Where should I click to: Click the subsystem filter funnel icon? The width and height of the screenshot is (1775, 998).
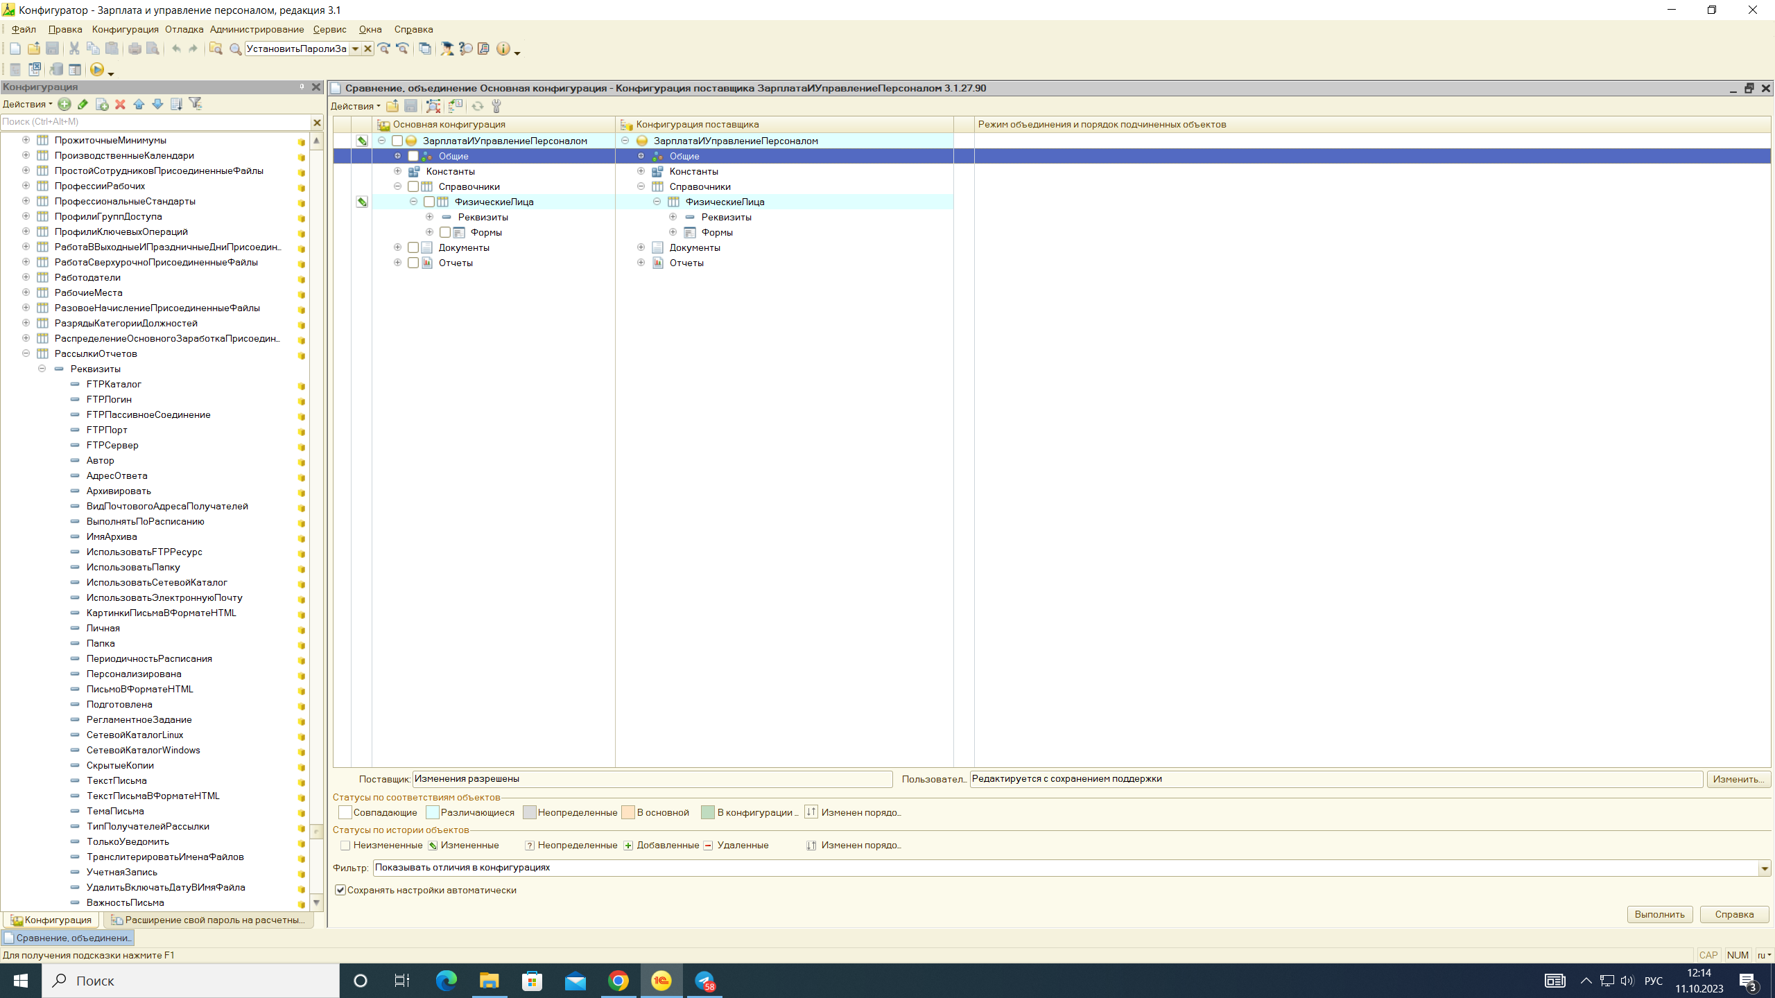(x=196, y=104)
